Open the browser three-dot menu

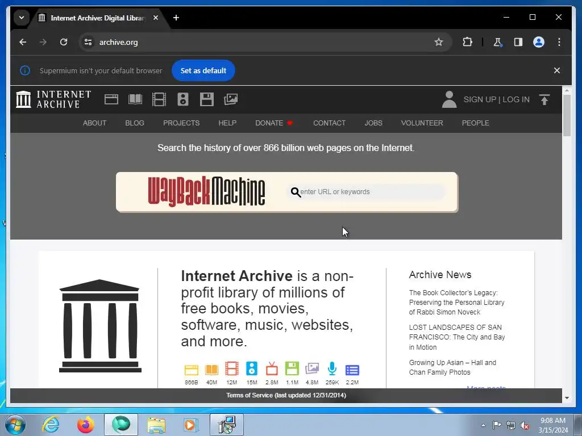pyautogui.click(x=559, y=42)
